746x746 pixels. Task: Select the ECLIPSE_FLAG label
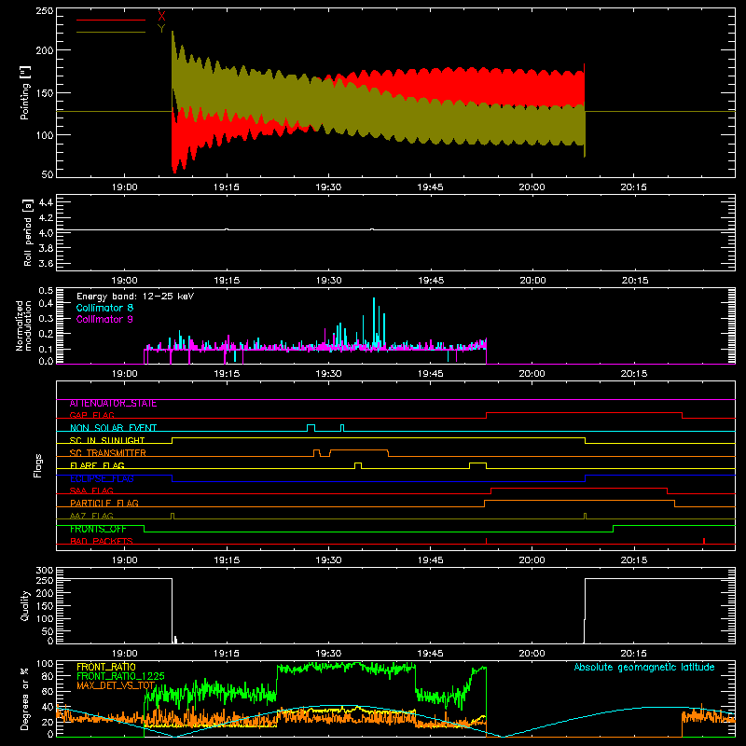102,478
